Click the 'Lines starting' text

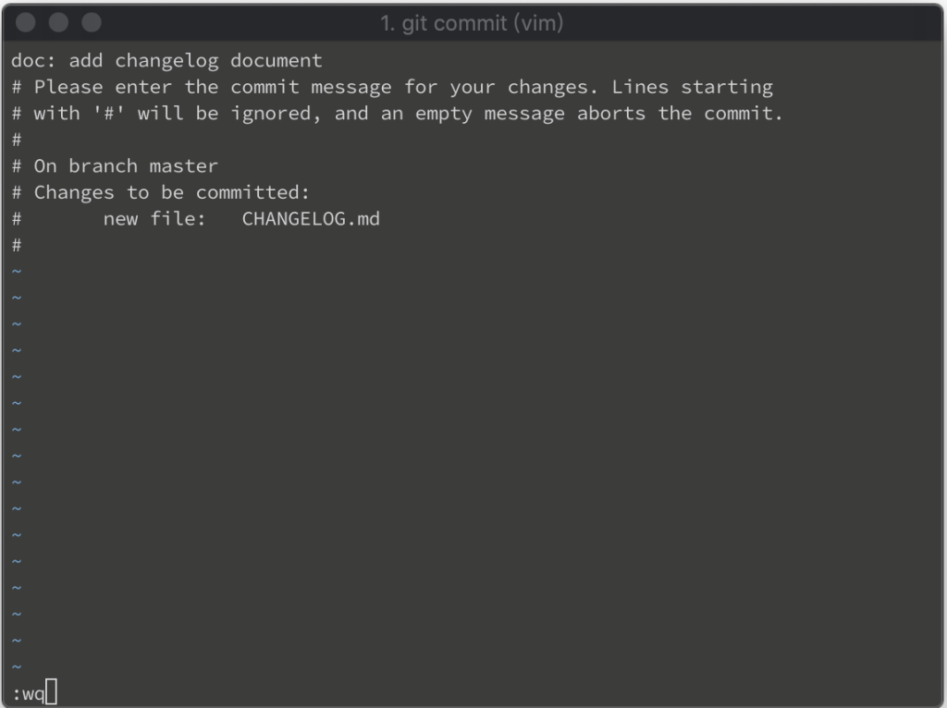692,88
